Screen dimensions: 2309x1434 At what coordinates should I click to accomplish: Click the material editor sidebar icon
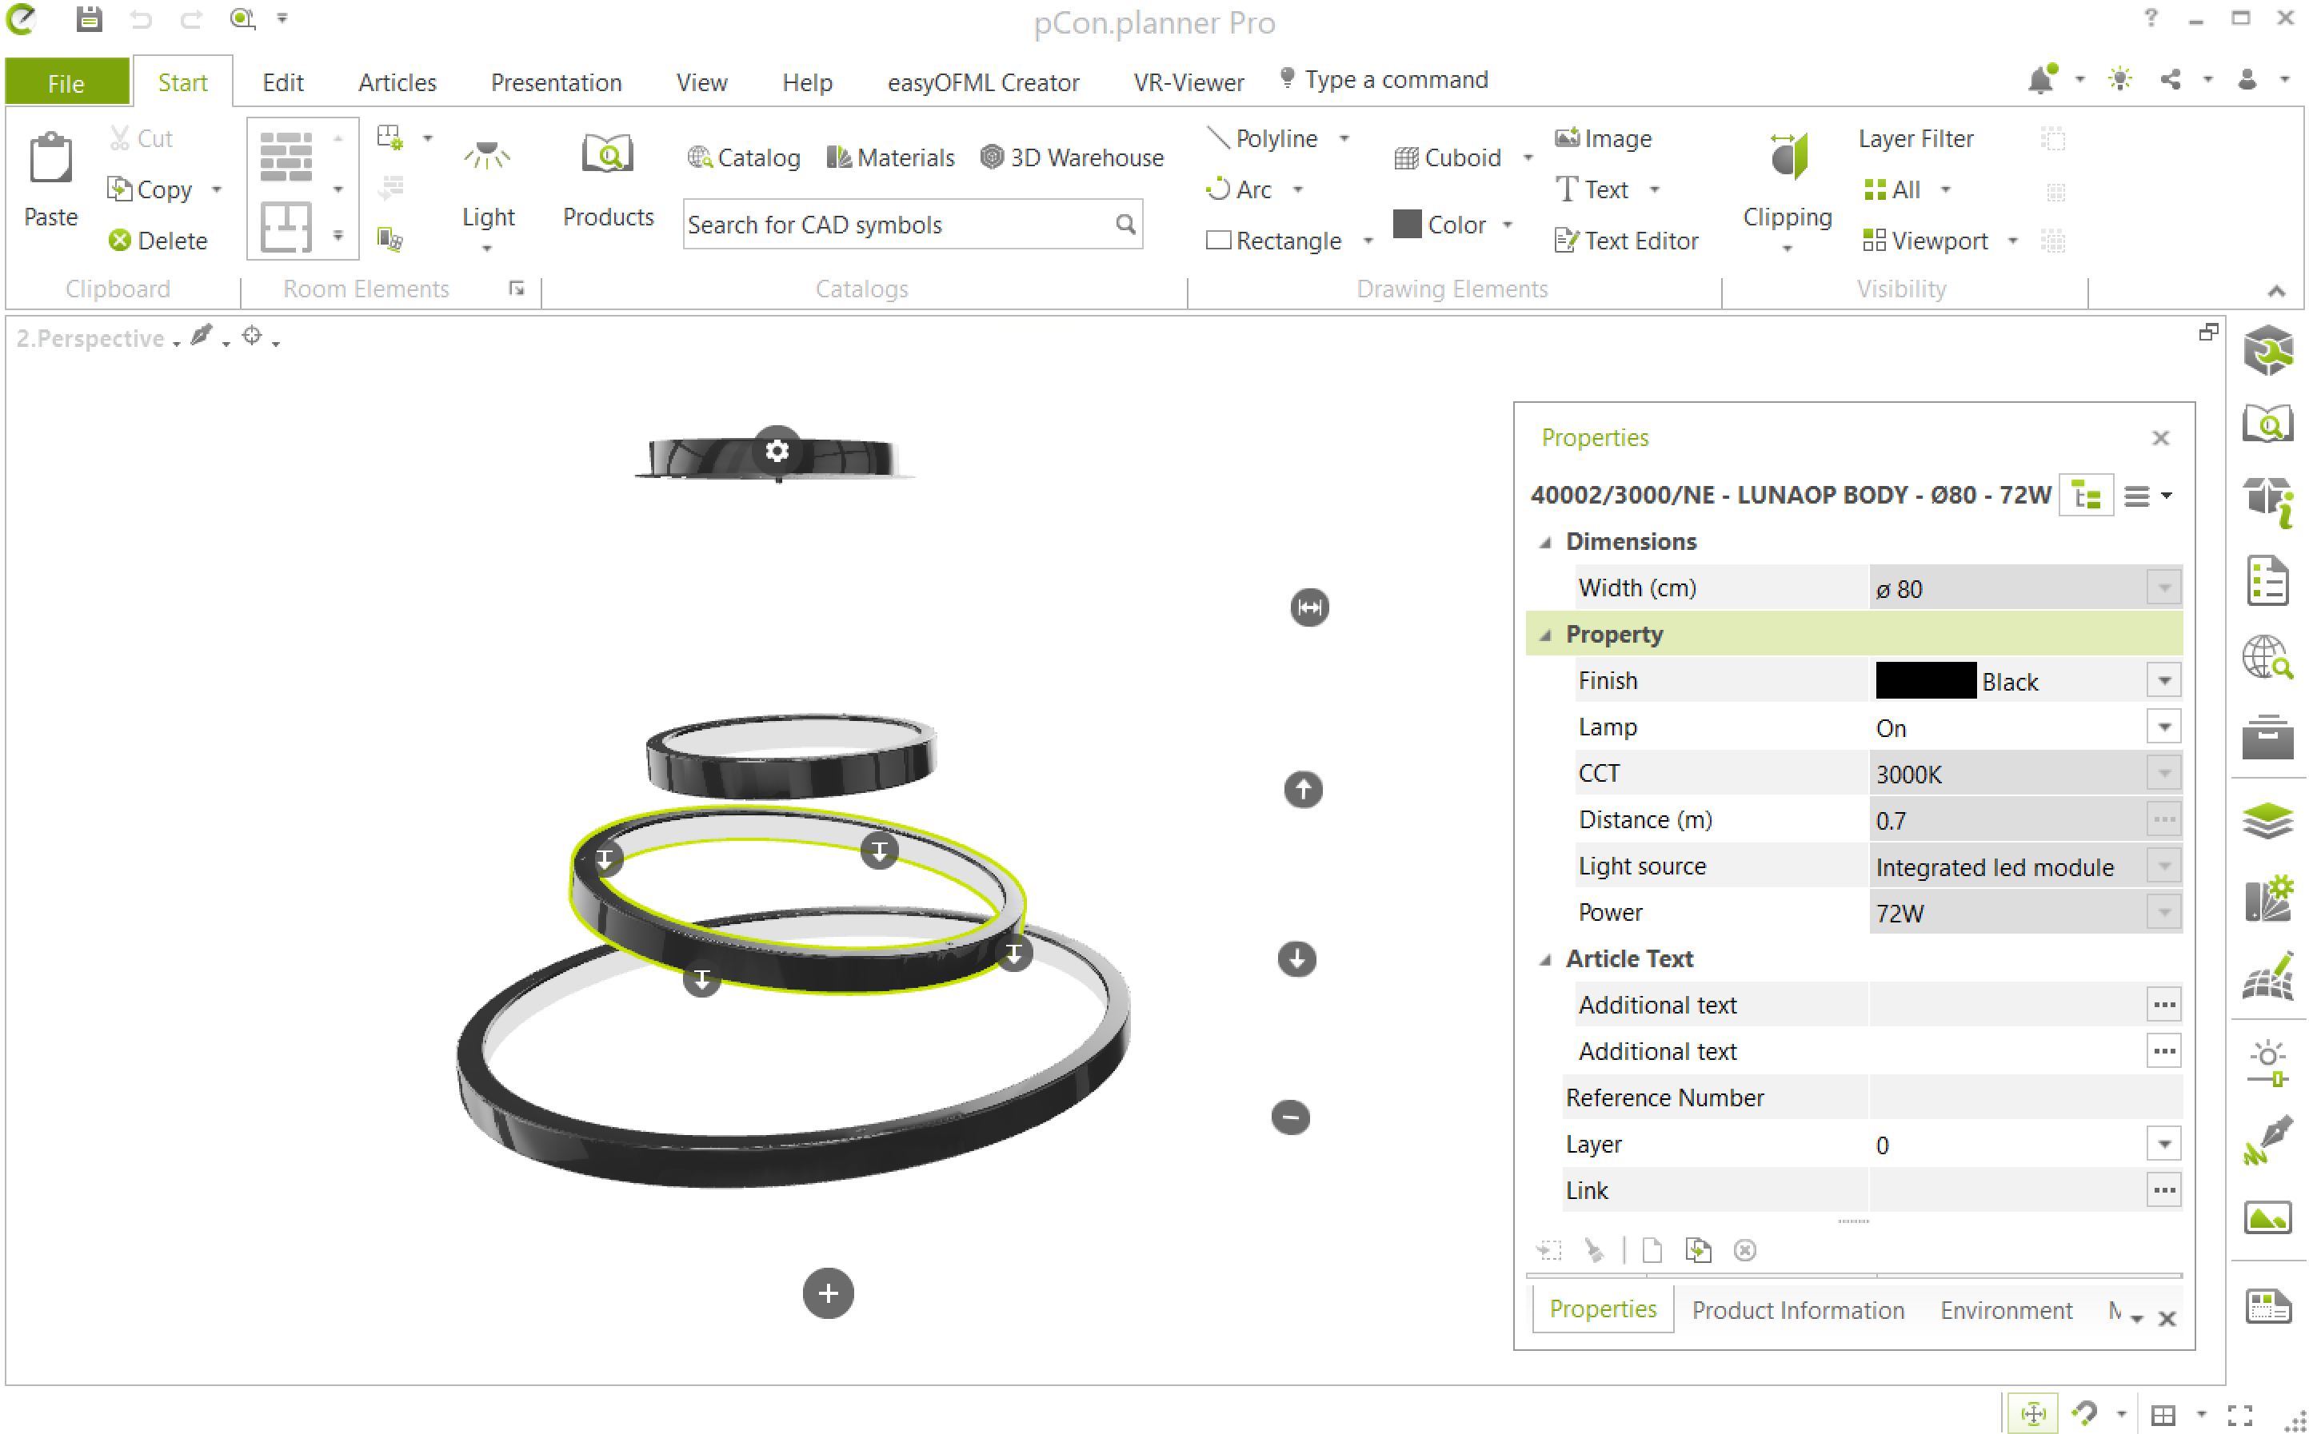click(x=2267, y=901)
